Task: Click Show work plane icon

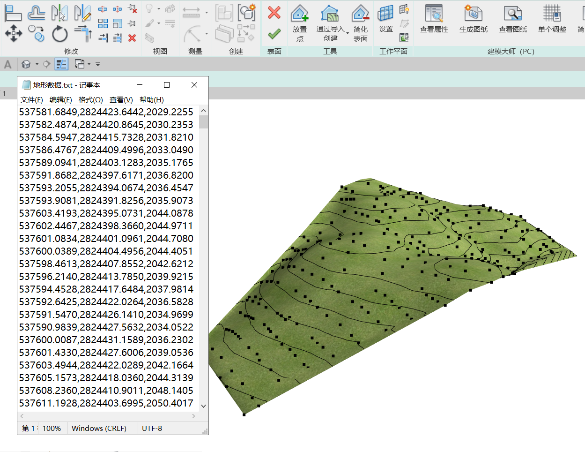Action: tap(404, 9)
